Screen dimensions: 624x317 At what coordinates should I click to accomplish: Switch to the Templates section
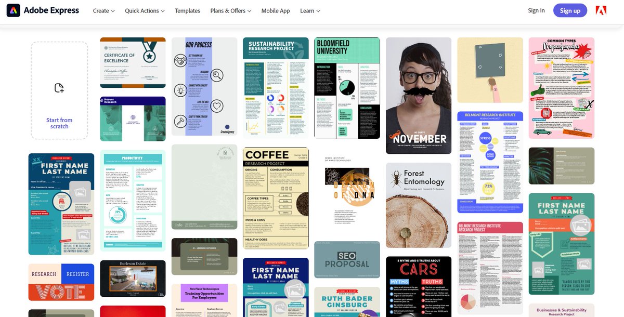(187, 10)
